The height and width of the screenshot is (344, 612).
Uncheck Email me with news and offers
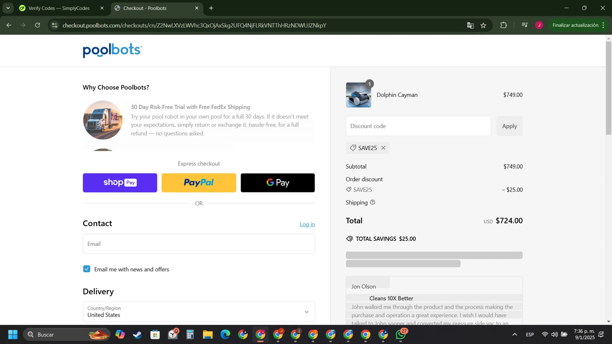pos(86,269)
